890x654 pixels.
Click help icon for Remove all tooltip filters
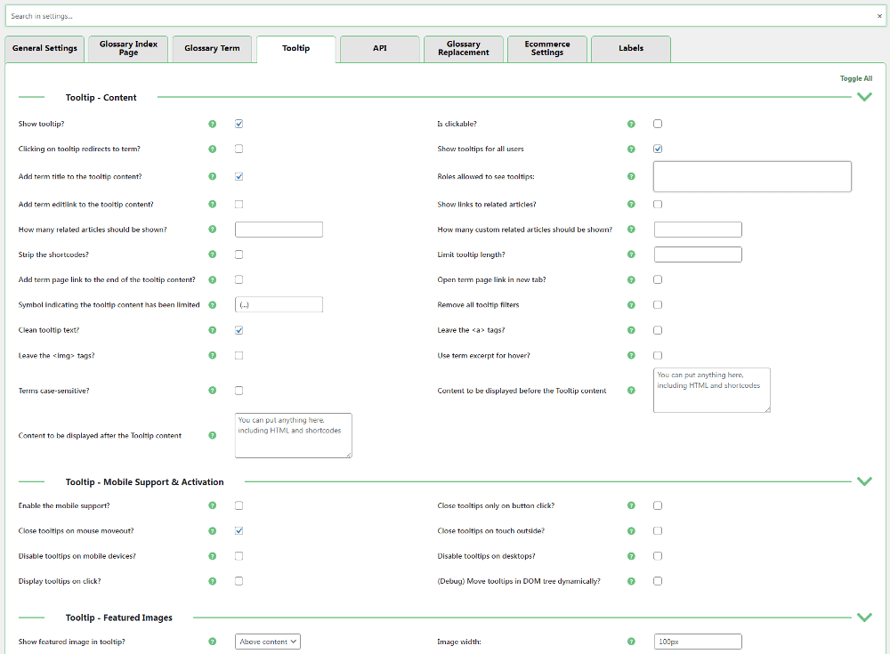click(x=631, y=305)
